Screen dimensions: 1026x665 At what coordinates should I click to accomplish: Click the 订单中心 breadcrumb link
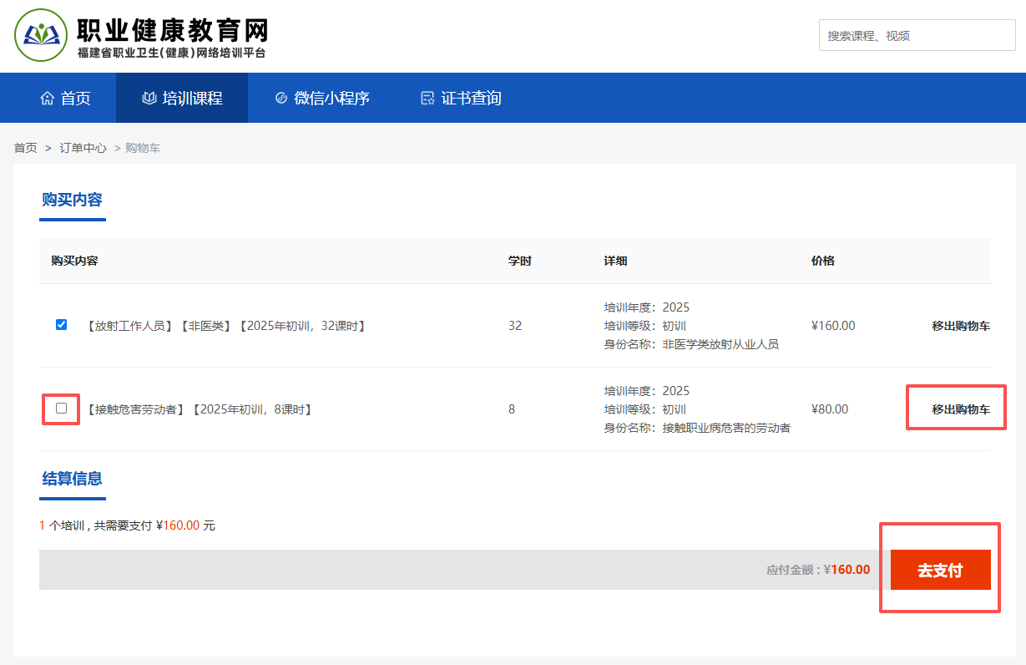click(83, 148)
